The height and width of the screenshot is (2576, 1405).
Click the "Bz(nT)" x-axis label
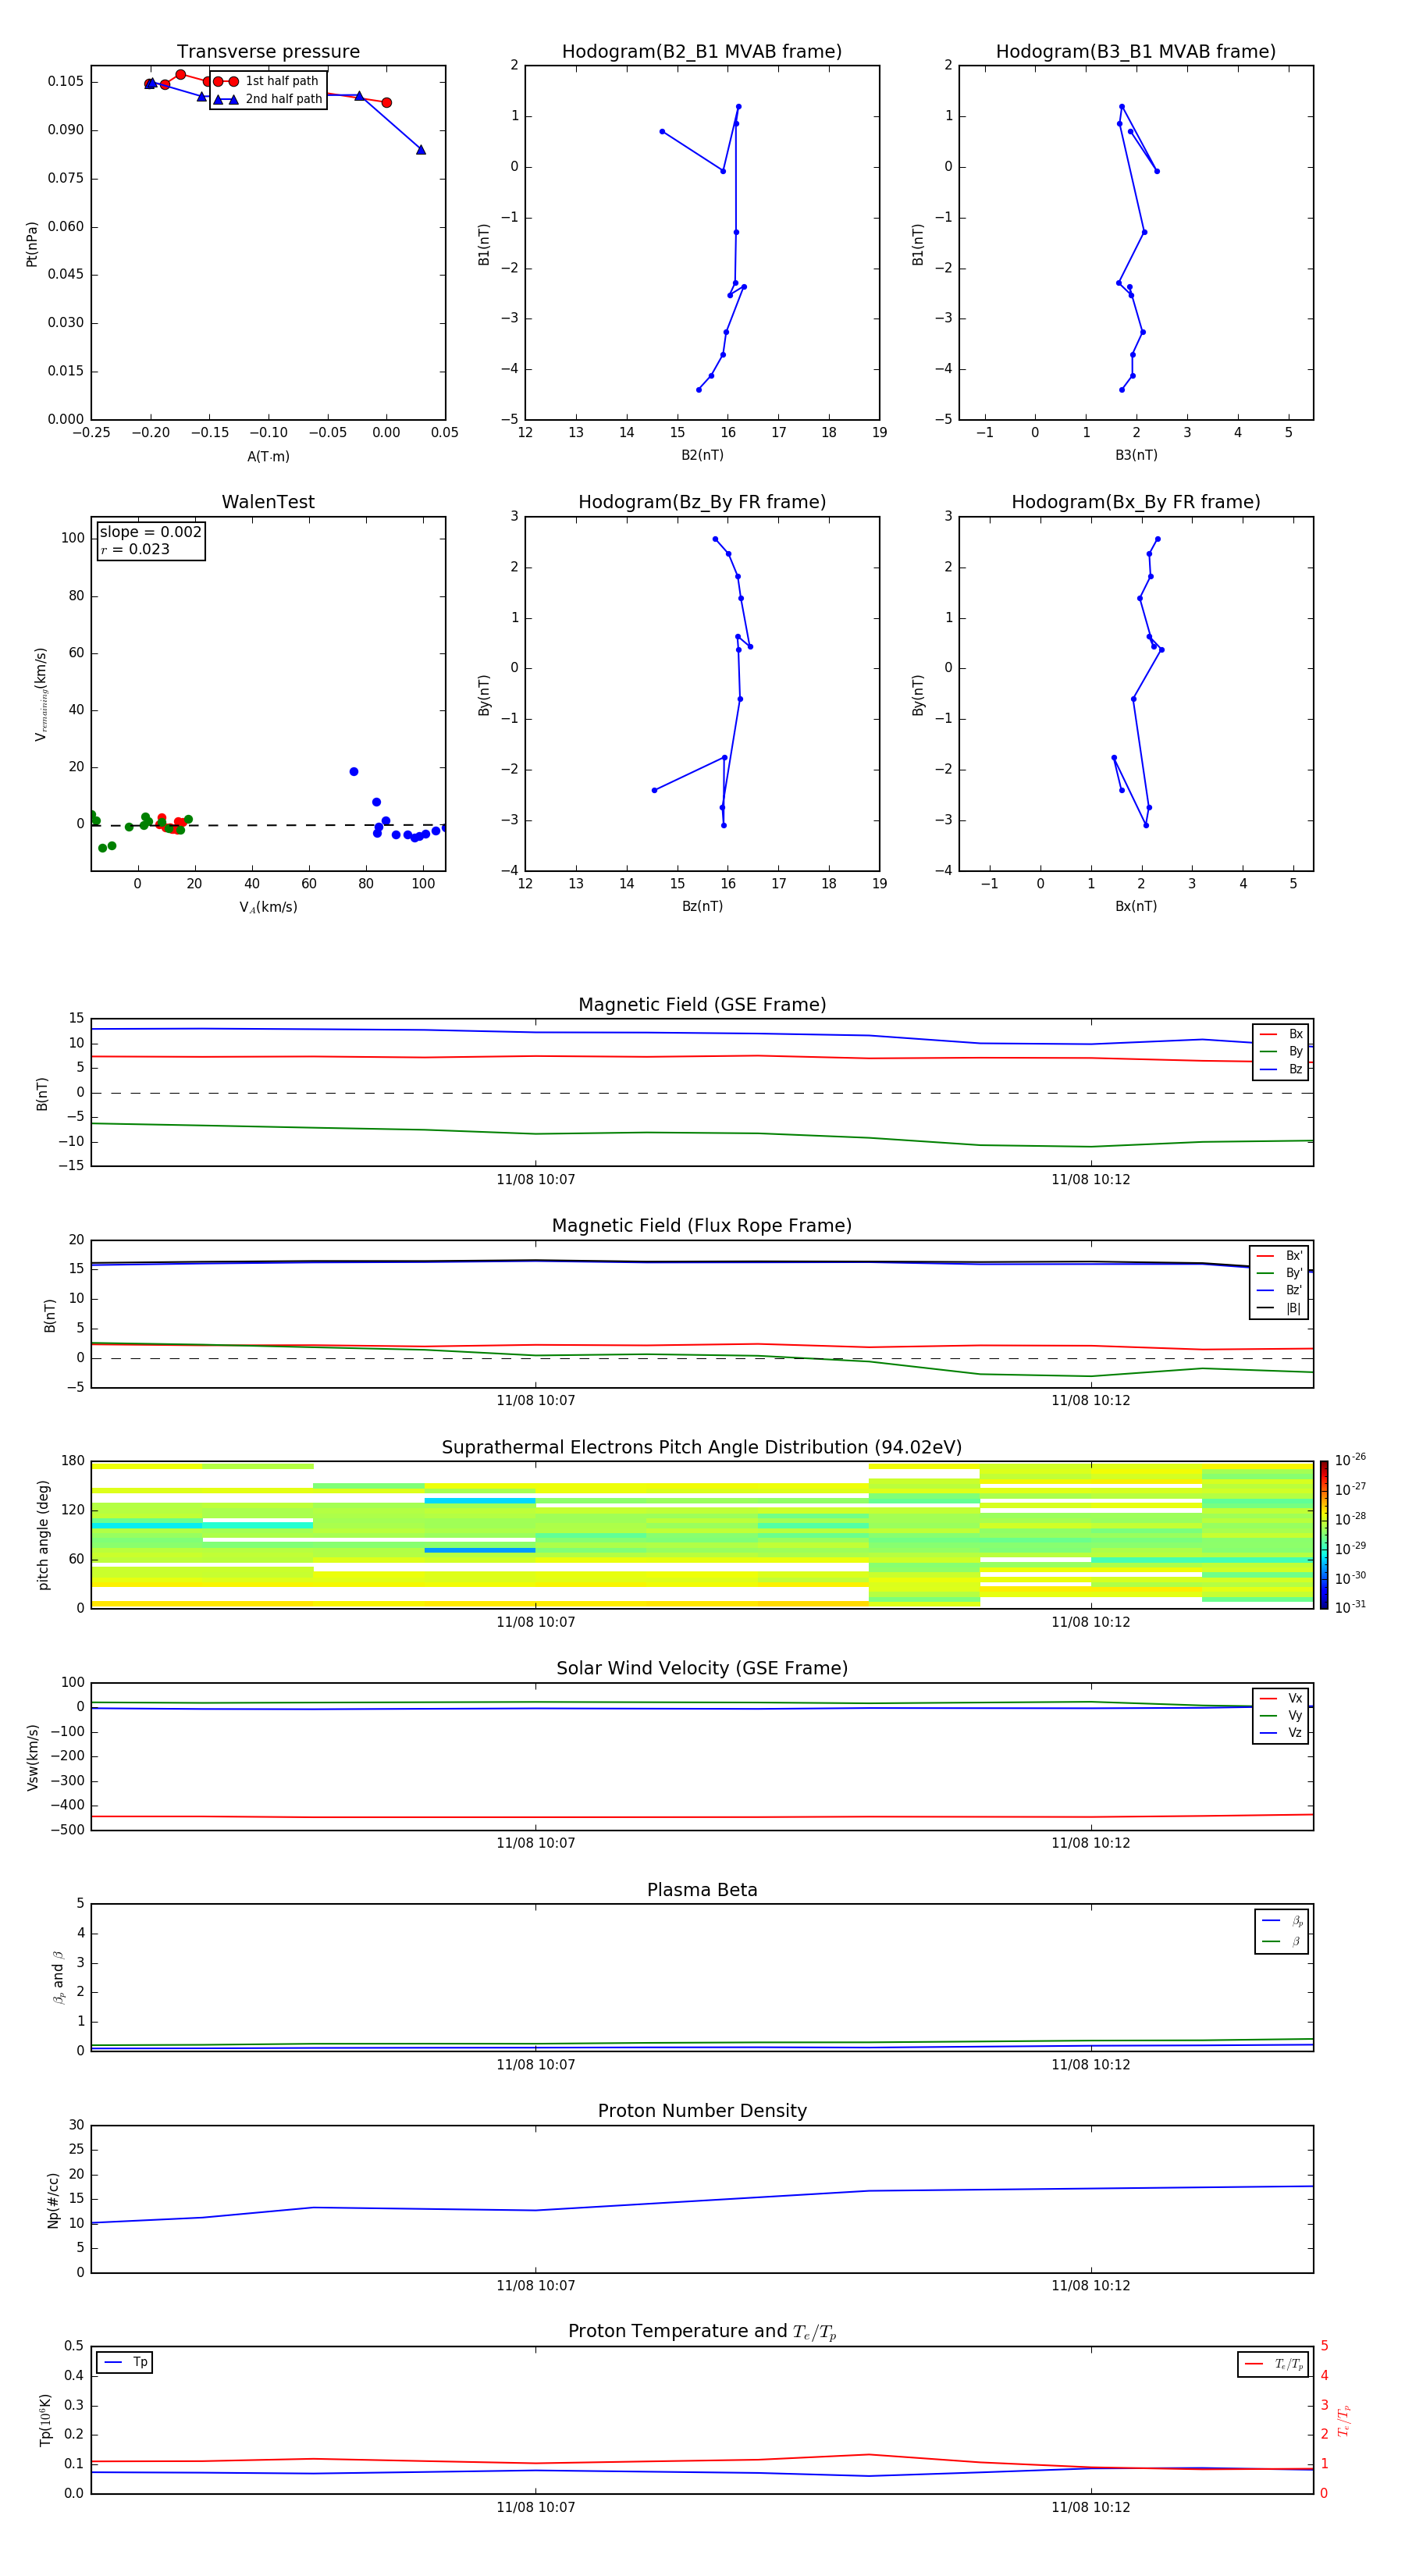[702, 906]
